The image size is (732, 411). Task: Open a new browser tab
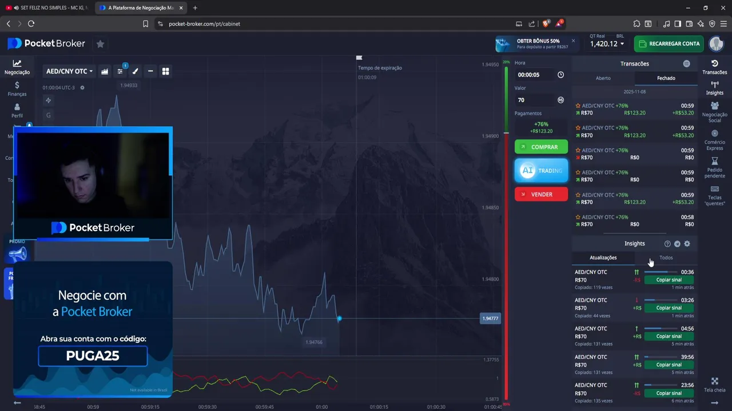tap(195, 8)
